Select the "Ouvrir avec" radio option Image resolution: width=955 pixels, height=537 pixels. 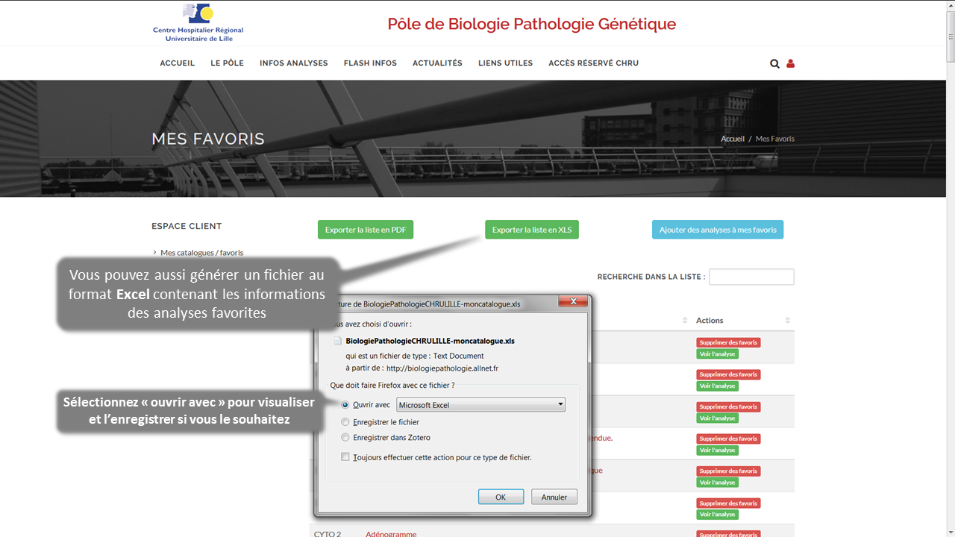tap(345, 405)
